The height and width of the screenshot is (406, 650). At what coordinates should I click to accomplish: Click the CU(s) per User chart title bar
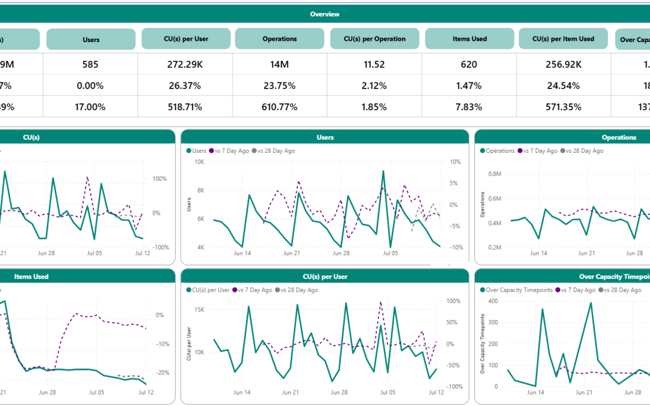tap(325, 276)
